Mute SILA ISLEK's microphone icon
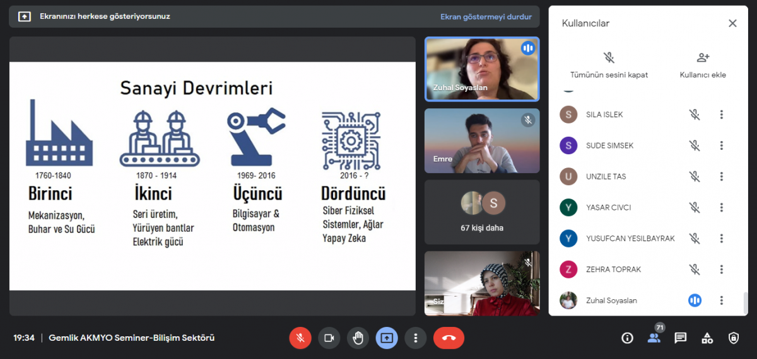Image resolution: width=757 pixels, height=359 pixels. (695, 115)
